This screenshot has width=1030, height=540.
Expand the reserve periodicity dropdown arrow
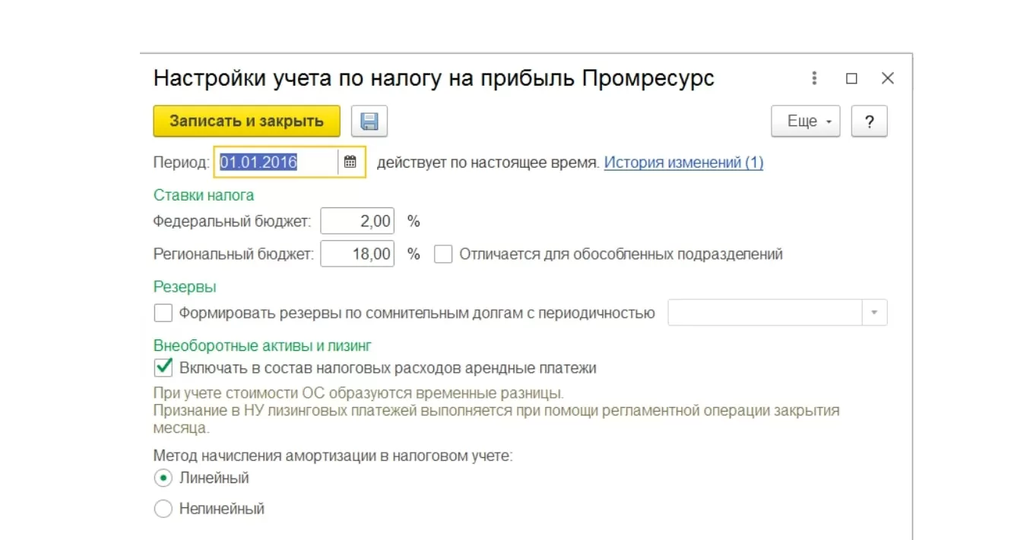(874, 313)
